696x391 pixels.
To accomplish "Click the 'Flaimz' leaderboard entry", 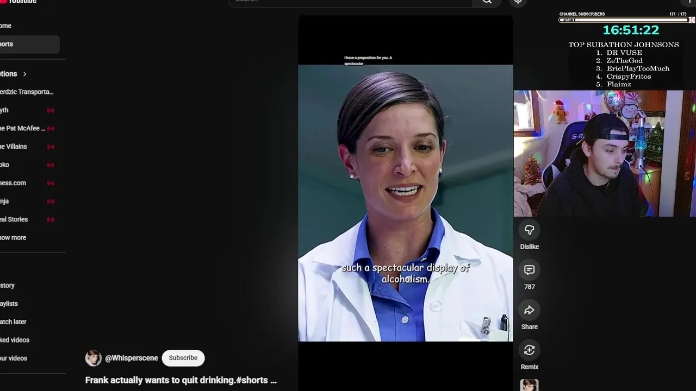I will point(619,84).
